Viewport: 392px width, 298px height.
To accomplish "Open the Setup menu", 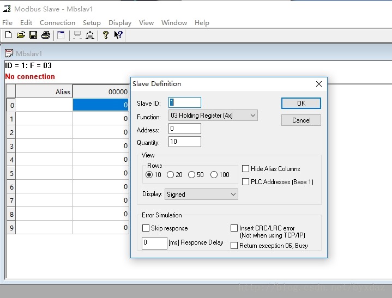I will pyautogui.click(x=92, y=23).
